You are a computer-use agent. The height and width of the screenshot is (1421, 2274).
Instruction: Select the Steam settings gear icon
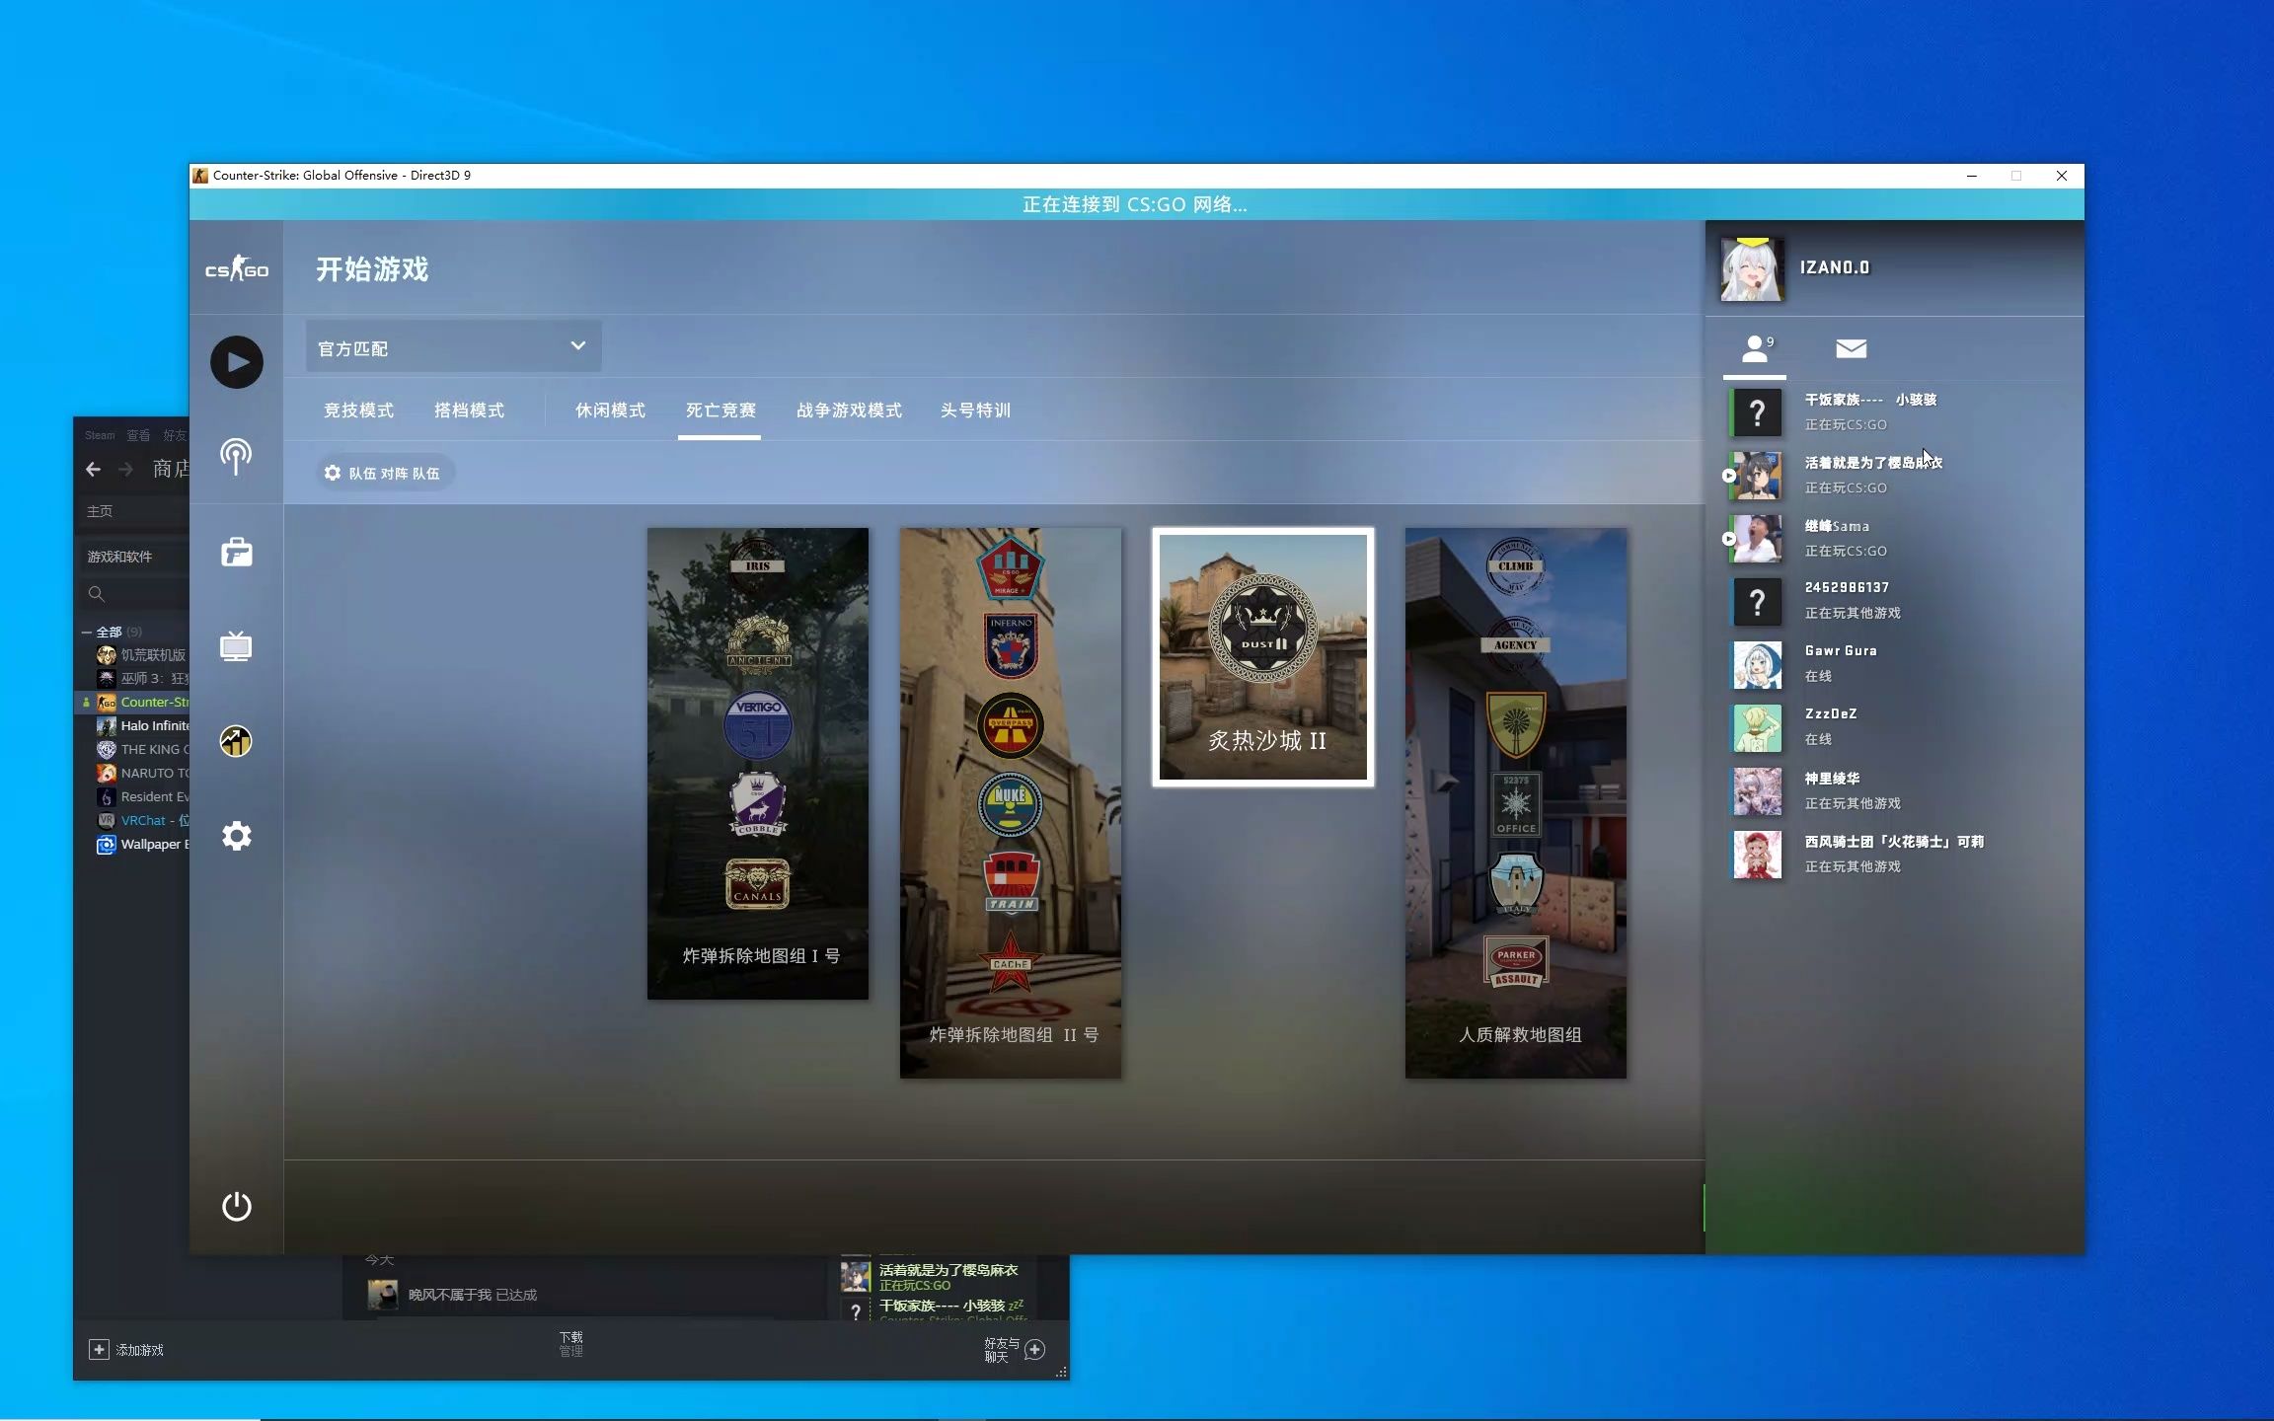point(236,837)
